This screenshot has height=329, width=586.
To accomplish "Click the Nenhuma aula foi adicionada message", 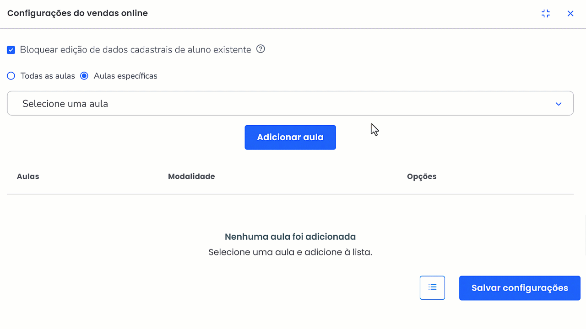I will click(x=290, y=237).
